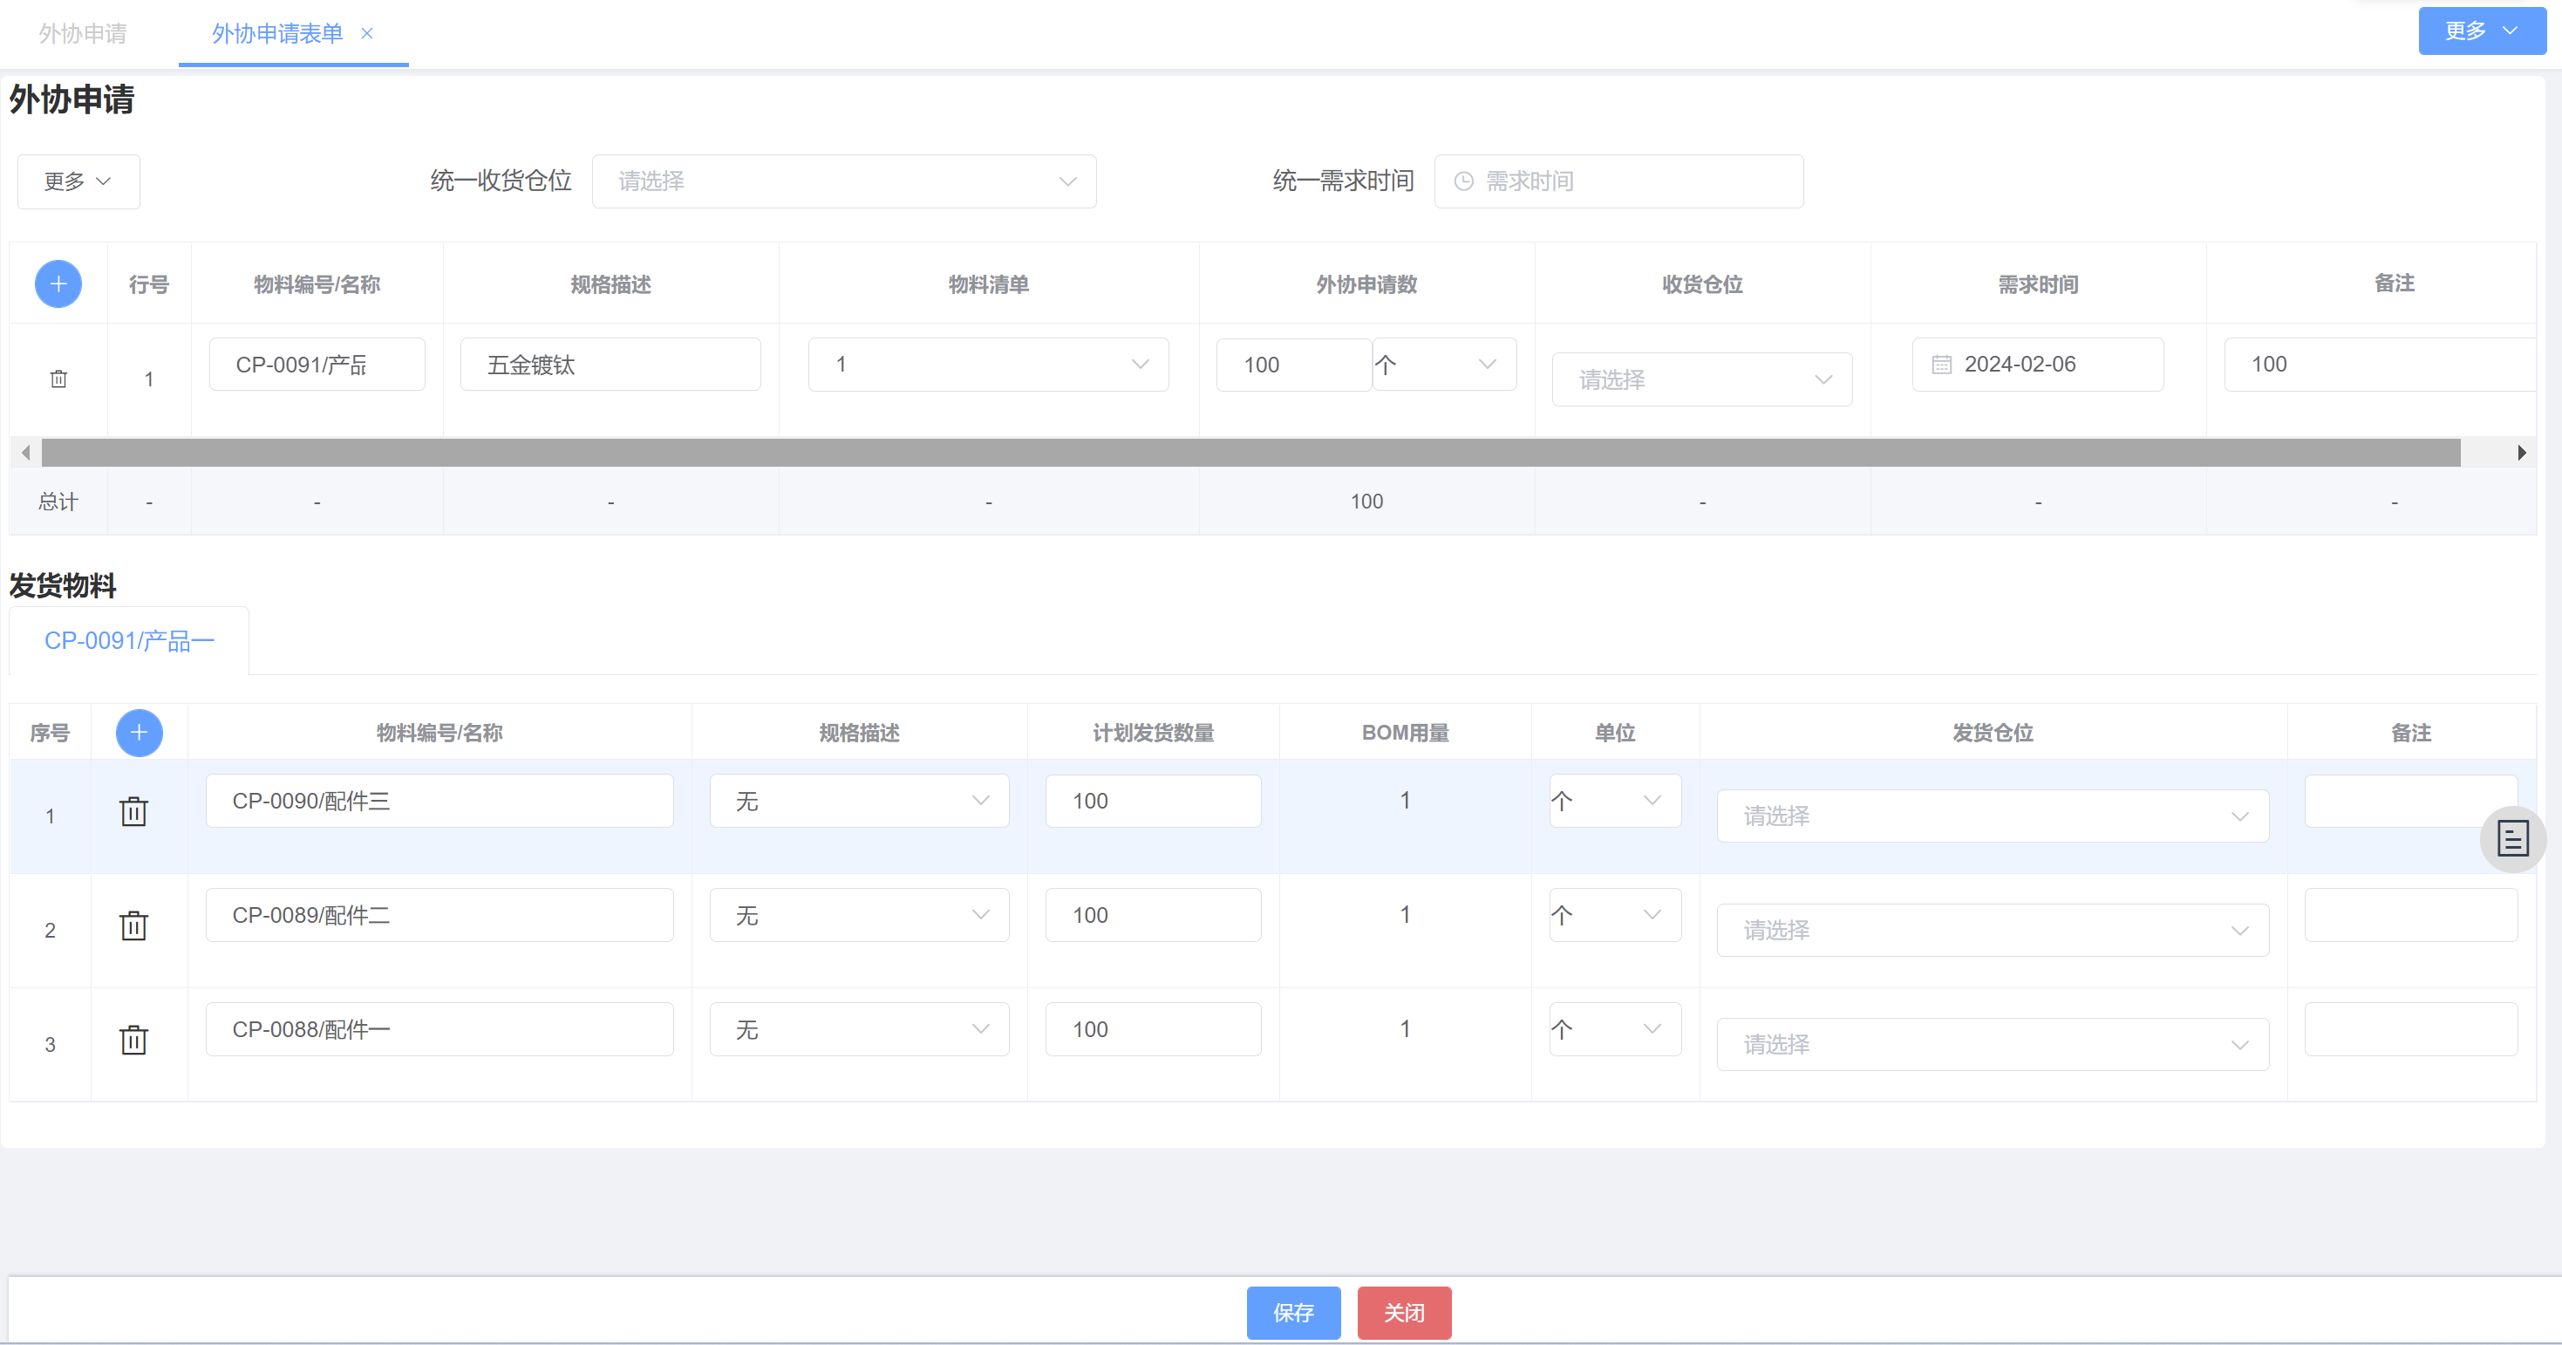
Task: Open the 更多 dropdown under the 外协申请 heading
Action: click(x=78, y=181)
